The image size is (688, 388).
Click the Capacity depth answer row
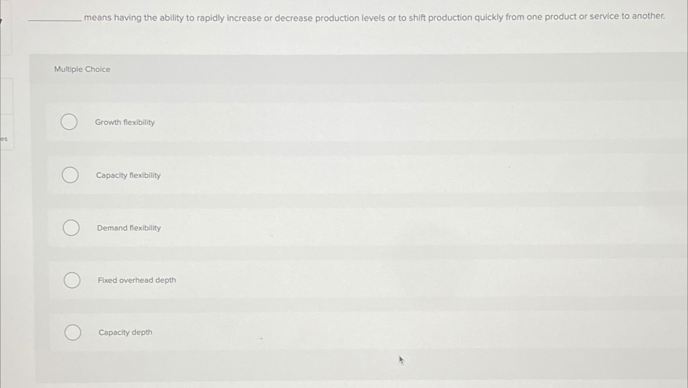point(327,332)
